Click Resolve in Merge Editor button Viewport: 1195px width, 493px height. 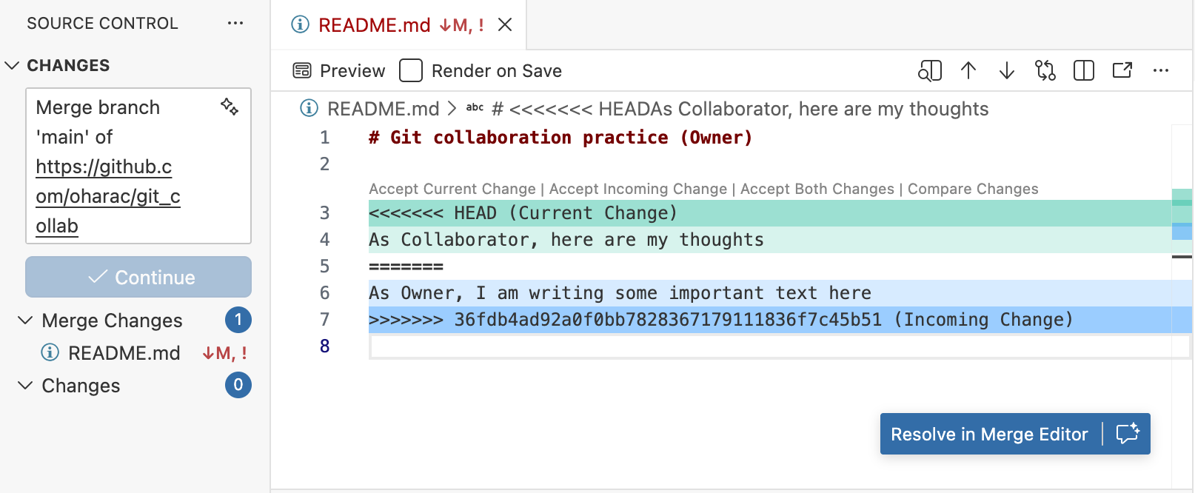pos(989,435)
